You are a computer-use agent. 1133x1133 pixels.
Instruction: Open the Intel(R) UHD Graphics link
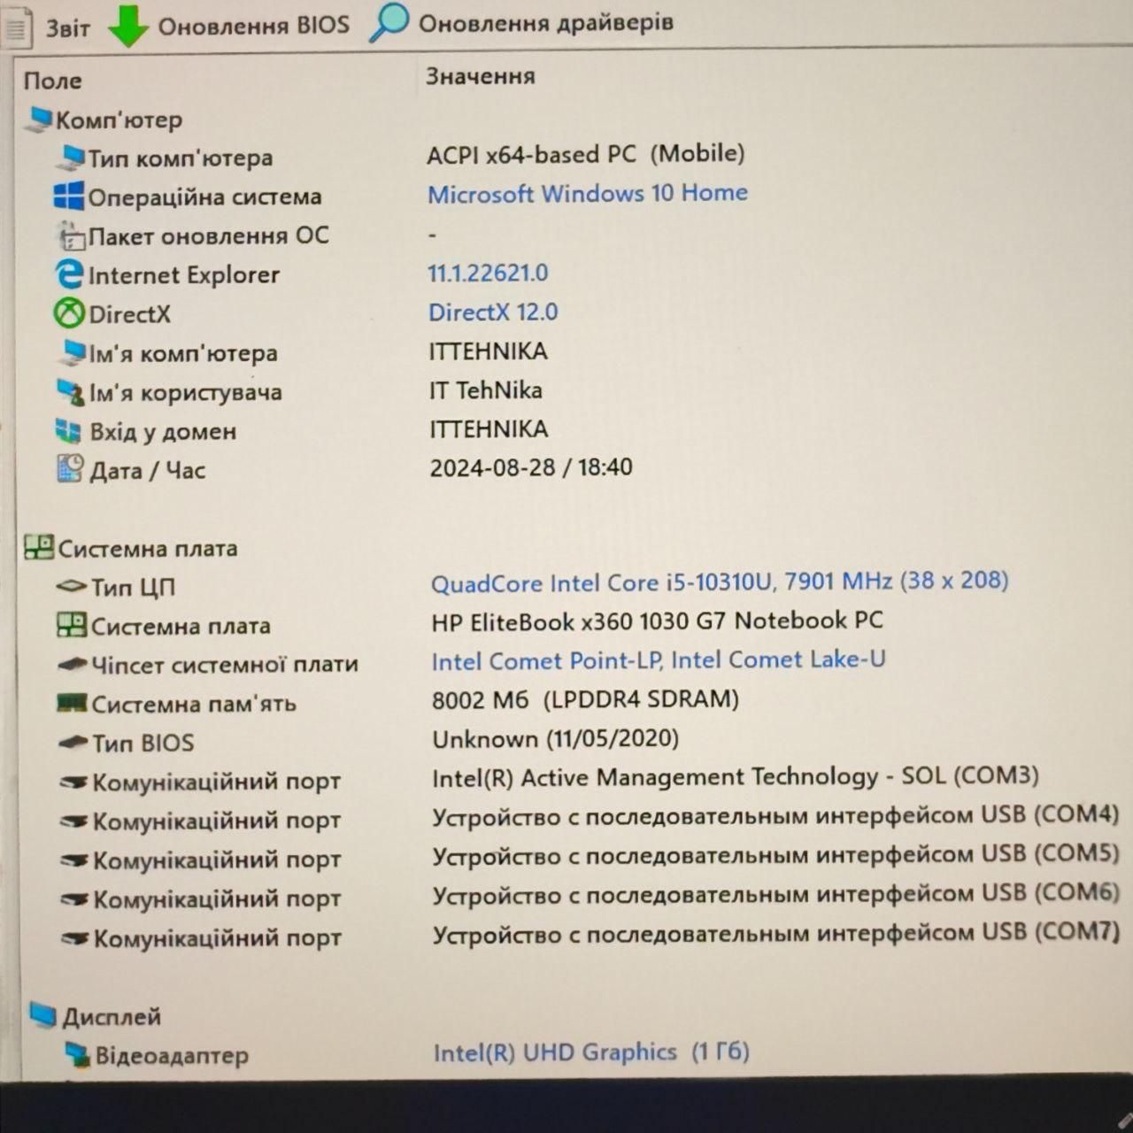coord(591,1052)
